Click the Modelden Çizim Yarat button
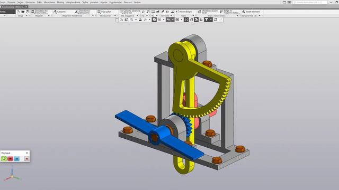The width and height of the screenshot is (339, 190). point(208,12)
